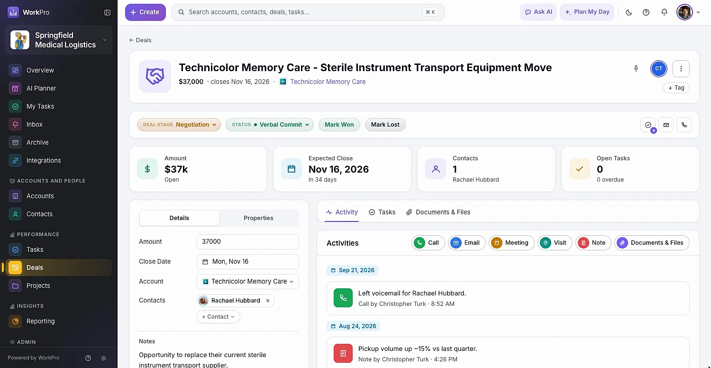Open Archive in the sidebar
Viewport: 711px width, 368px height.
tap(58, 142)
